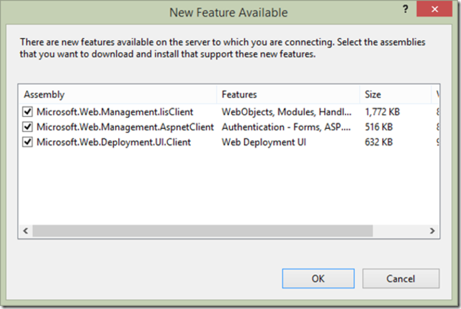This screenshot has width=461, height=309.
Task: Select the Microsoft.Web.Deployment.UI.Client row name
Action: point(114,143)
